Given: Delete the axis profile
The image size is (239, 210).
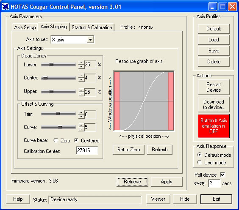Looking at the screenshot, I should [x=214, y=62].
